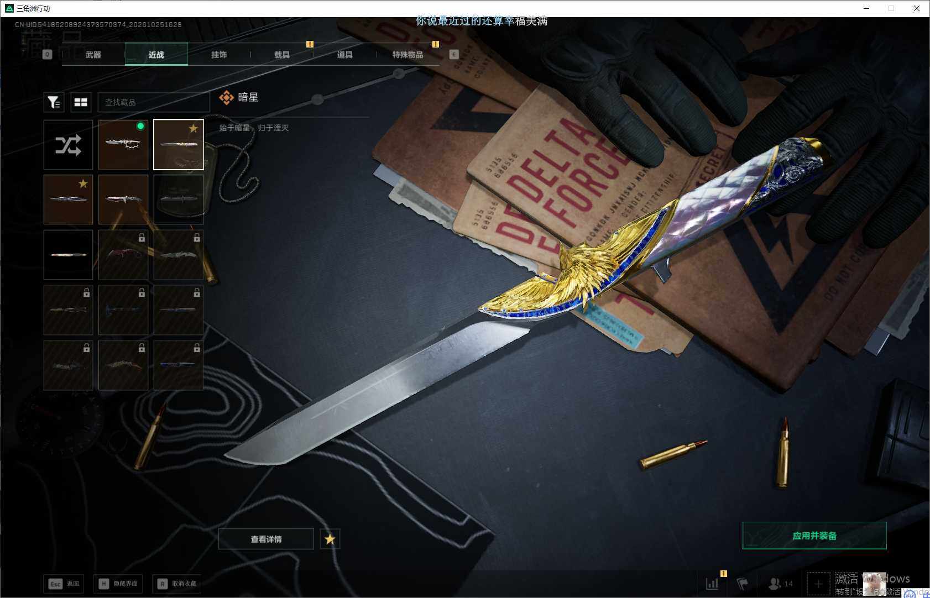The image size is (930, 598).
Task: Click 查看详情 button
Action: (x=266, y=539)
